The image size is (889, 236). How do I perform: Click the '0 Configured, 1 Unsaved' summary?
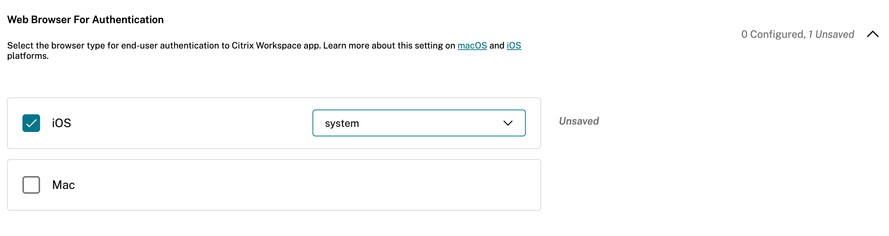click(x=797, y=35)
